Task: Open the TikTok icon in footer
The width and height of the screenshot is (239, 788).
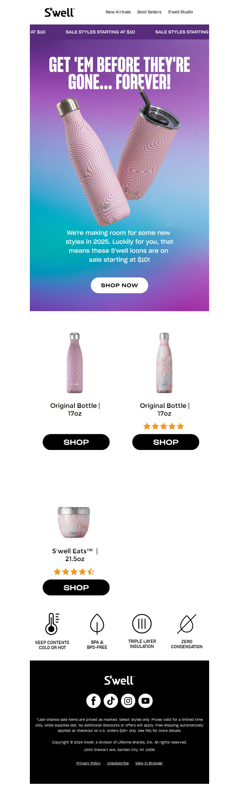Action: (111, 701)
